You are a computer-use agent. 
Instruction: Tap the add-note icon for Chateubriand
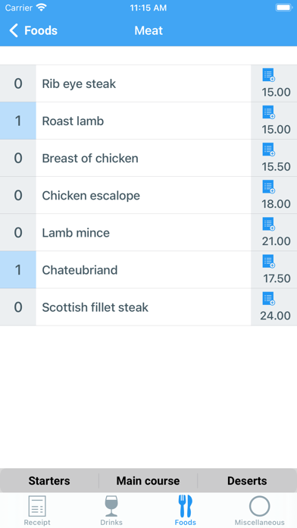pos(269,262)
